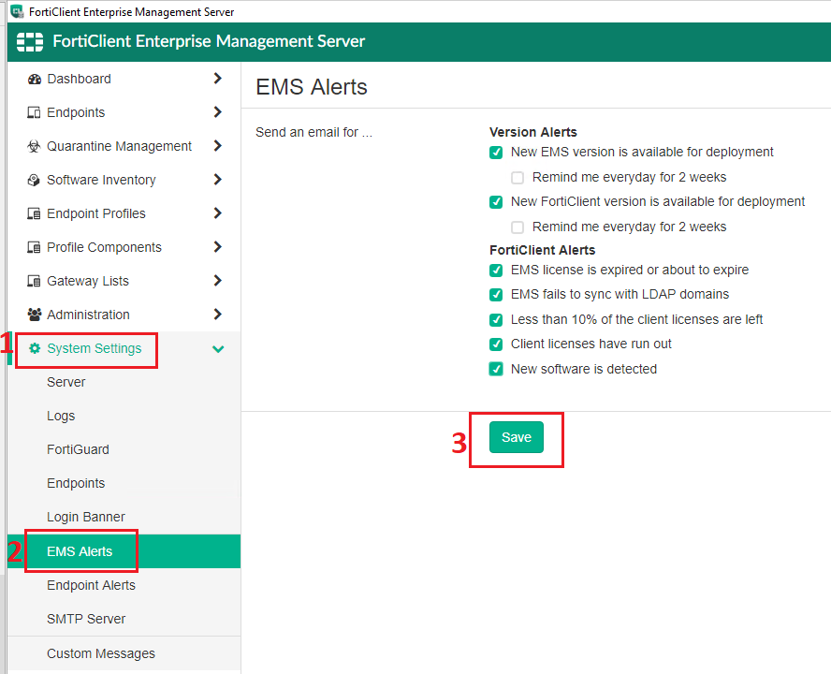Screen dimensions: 831x674
Task: Enable FortiClient version daily reminder checkbox
Action: (518, 227)
